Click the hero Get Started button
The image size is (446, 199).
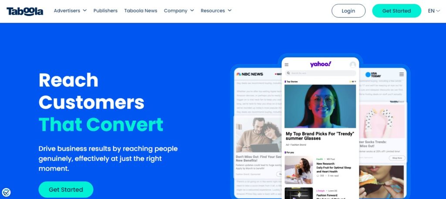[x=66, y=189]
